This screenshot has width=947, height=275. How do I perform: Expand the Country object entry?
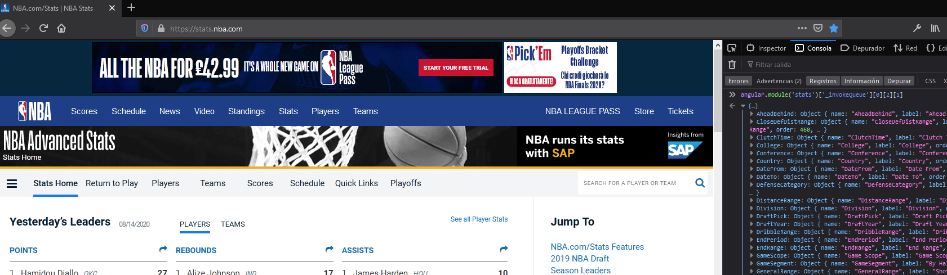point(752,161)
